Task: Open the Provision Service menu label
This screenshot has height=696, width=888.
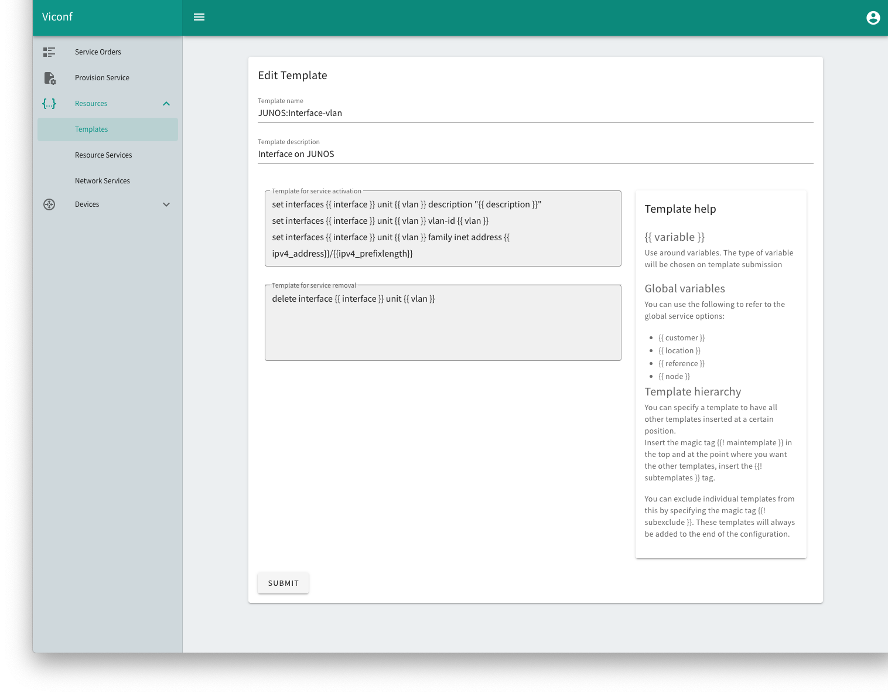Action: click(102, 78)
